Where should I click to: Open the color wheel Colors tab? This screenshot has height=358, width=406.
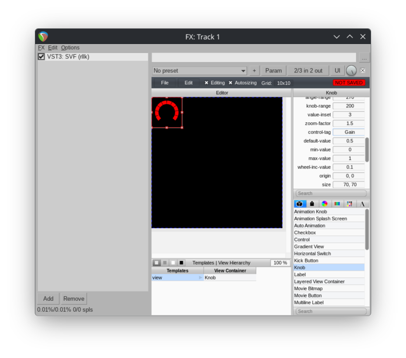[324, 204]
